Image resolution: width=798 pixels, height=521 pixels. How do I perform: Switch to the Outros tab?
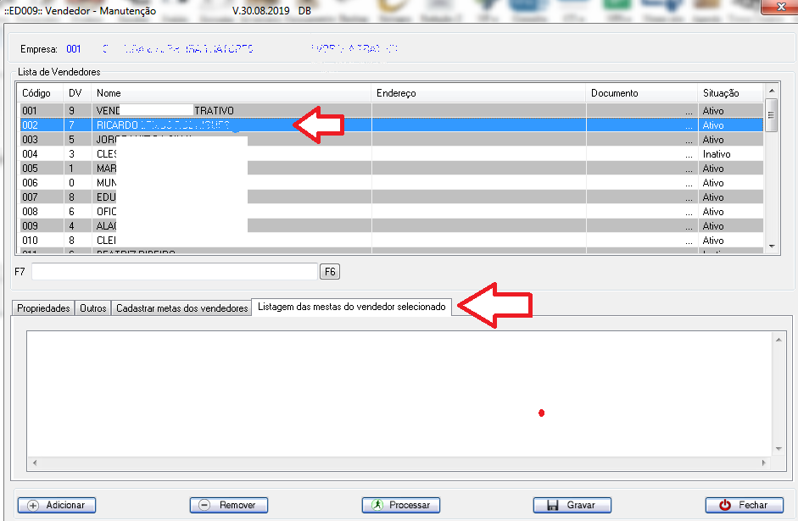(x=92, y=308)
